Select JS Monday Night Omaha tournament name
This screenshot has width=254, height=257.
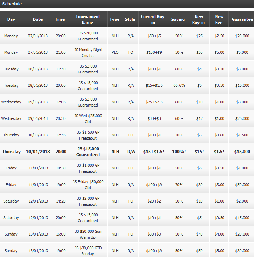coord(88,52)
